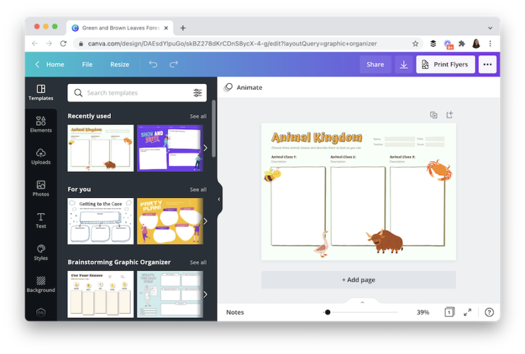Viewport: 525px width, 354px height.
Task: Open the browser tab list dropdown
Action: click(490, 28)
